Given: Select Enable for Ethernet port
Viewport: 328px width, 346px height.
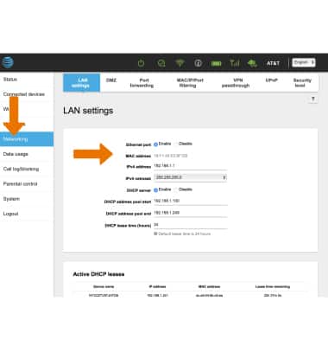Looking at the screenshot, I should coord(155,144).
